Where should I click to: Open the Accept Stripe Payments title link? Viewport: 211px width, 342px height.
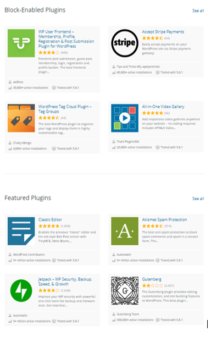pos(163,32)
